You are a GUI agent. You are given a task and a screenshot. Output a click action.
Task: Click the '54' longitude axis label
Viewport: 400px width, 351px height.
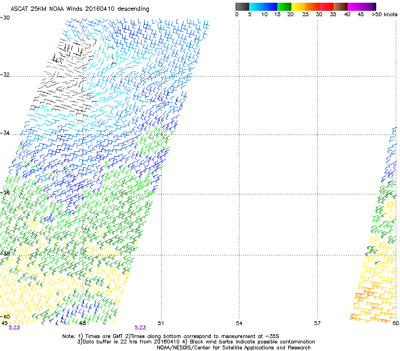tap(239, 323)
